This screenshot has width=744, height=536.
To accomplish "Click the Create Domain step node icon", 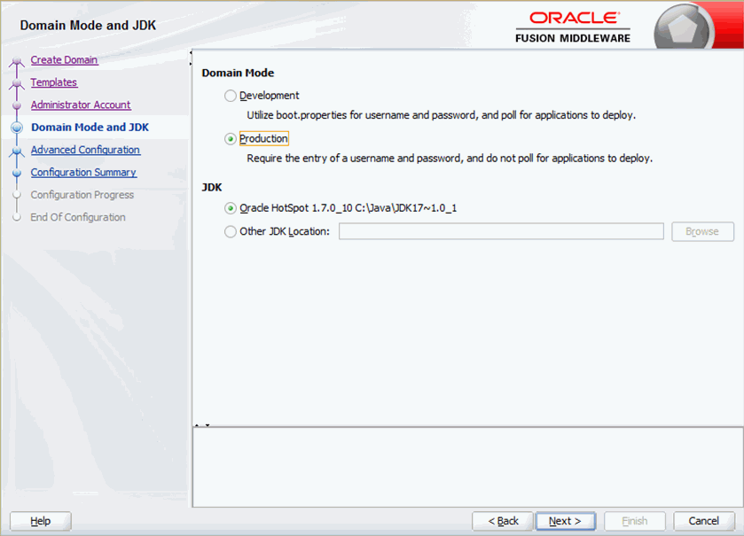I will point(18,59).
